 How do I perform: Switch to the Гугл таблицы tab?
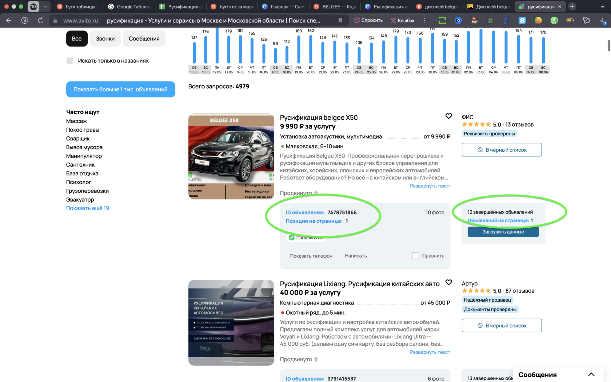coord(78,7)
